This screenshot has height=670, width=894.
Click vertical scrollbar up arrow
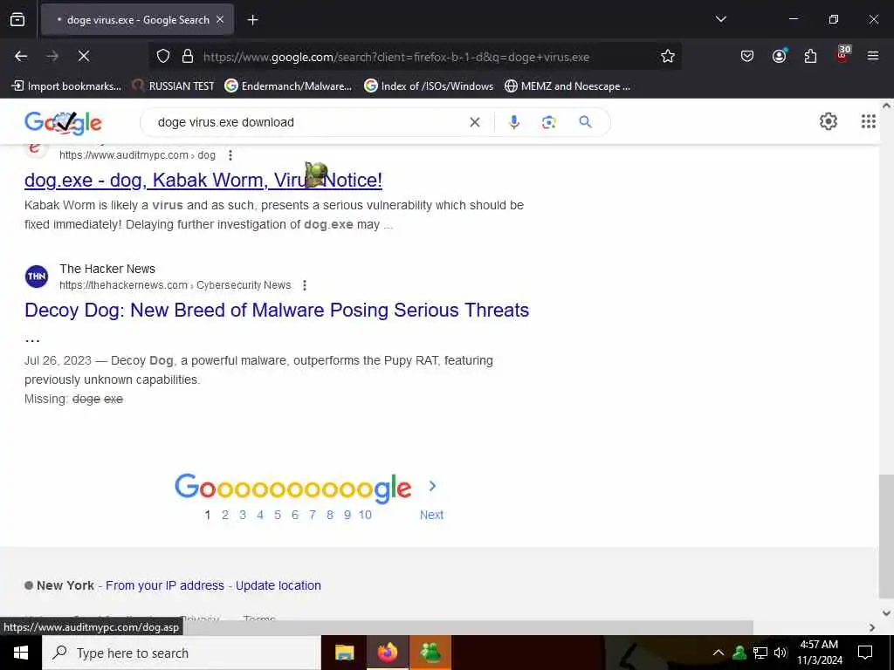887,106
